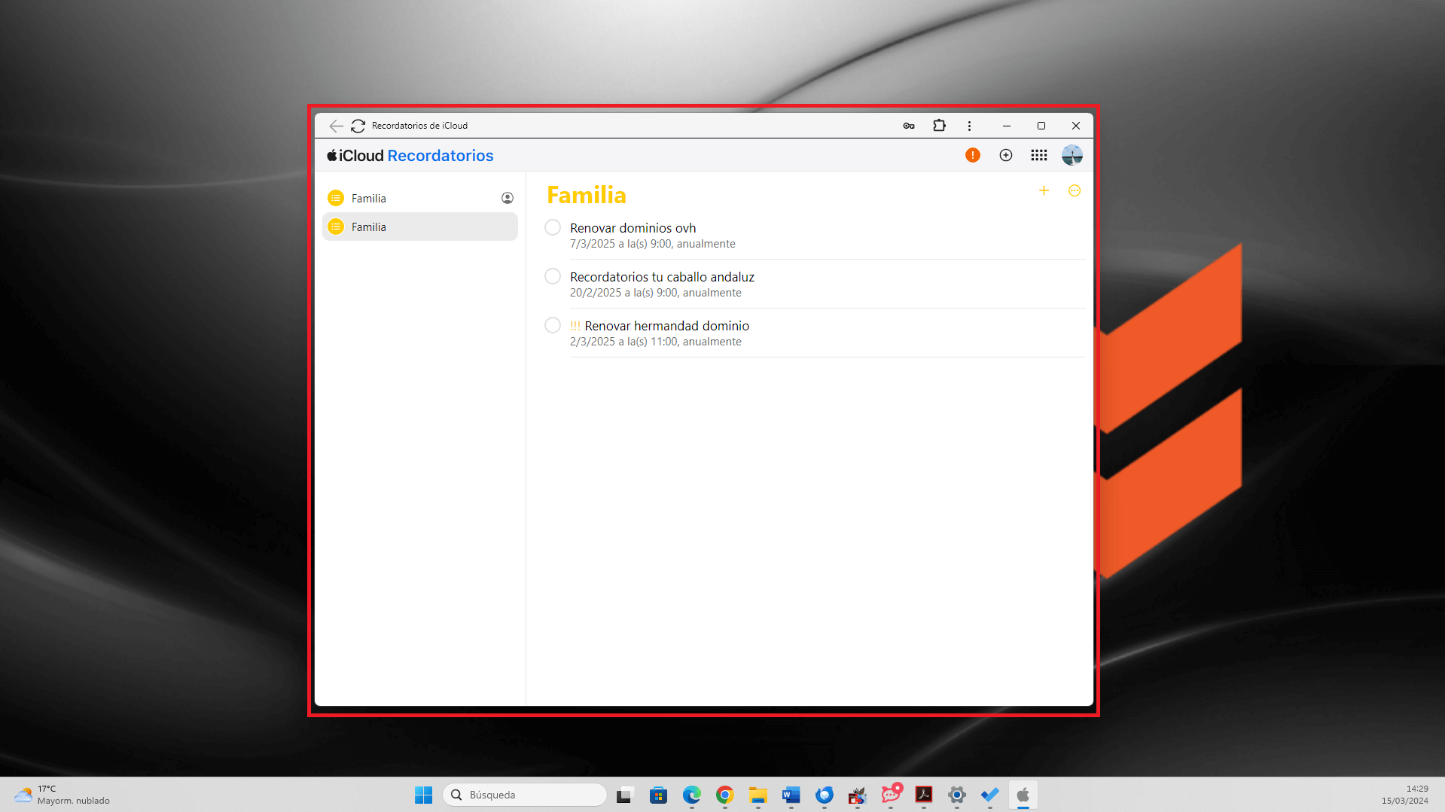This screenshot has height=812, width=1445.
Task: Open the Windows Start menu
Action: pos(423,795)
